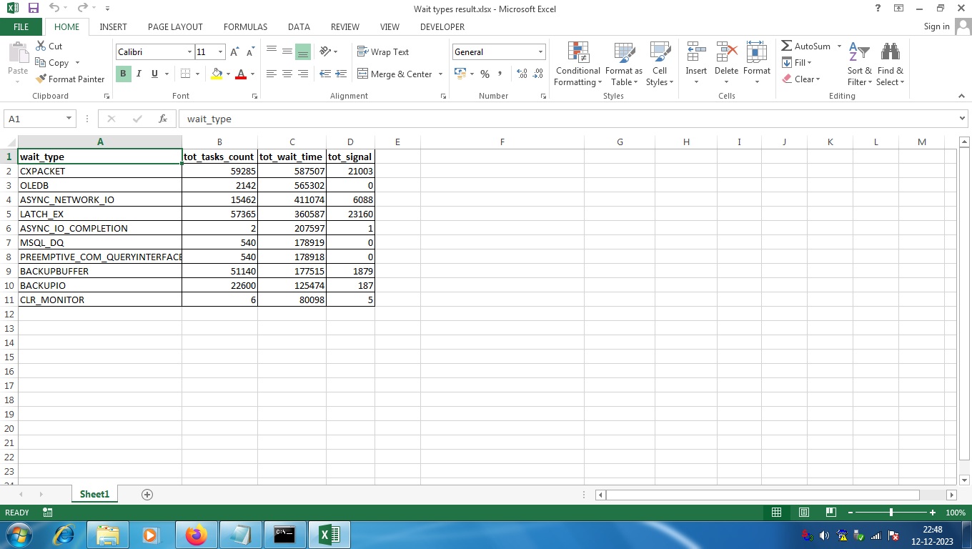Click Merge & Center

(x=395, y=74)
